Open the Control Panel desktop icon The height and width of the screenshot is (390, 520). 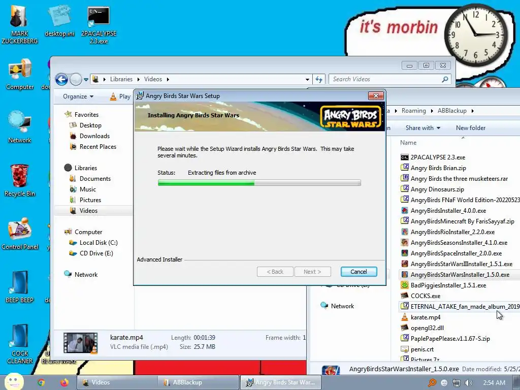click(20, 234)
